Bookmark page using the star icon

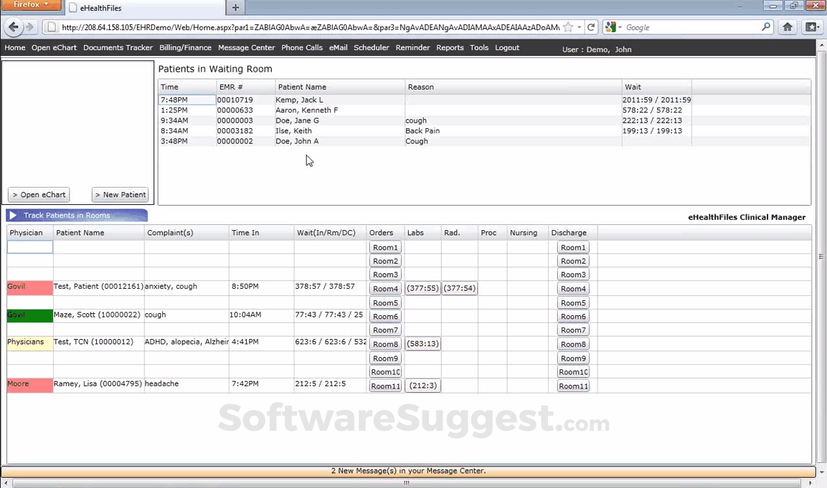[x=568, y=27]
